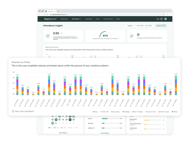Go to the Employees menu
The width and height of the screenshot is (189, 143).
(x=89, y=19)
